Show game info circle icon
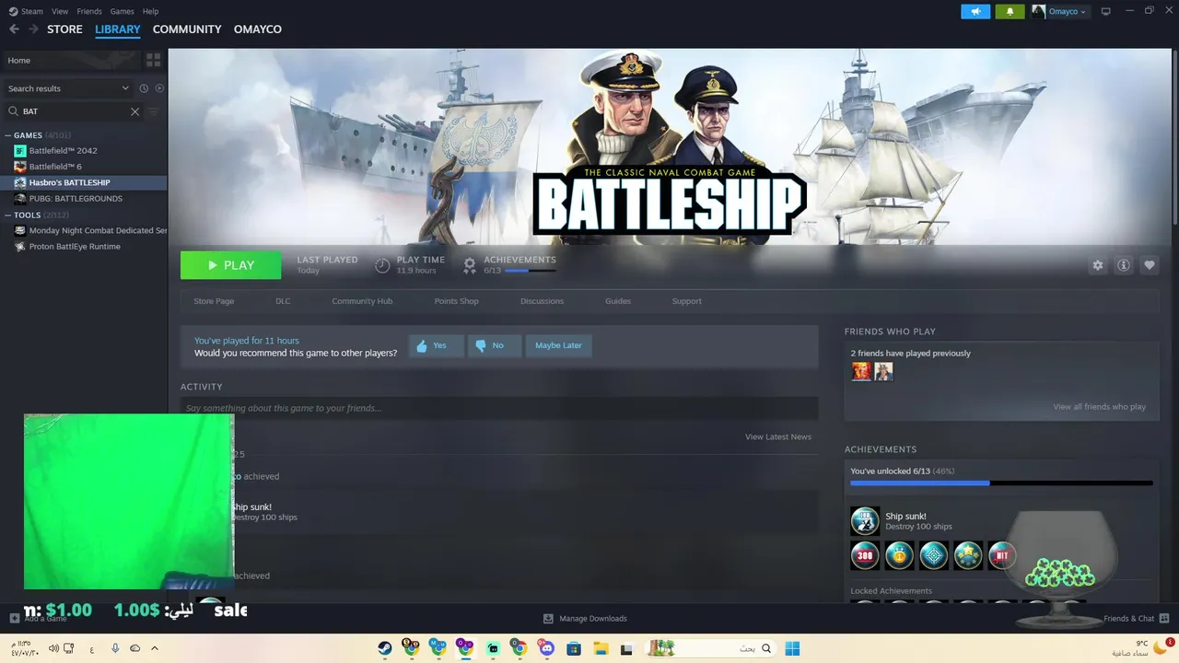The image size is (1179, 663). point(1123,265)
